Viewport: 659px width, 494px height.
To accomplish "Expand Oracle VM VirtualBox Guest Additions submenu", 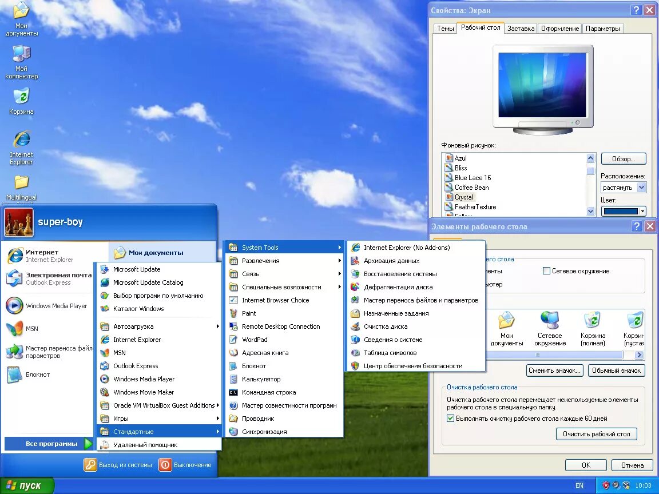I will (x=159, y=405).
